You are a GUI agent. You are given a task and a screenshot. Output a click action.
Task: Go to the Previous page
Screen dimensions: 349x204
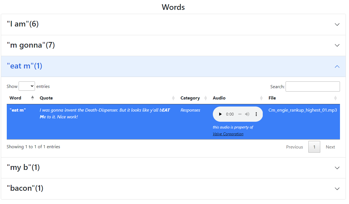tap(294, 147)
